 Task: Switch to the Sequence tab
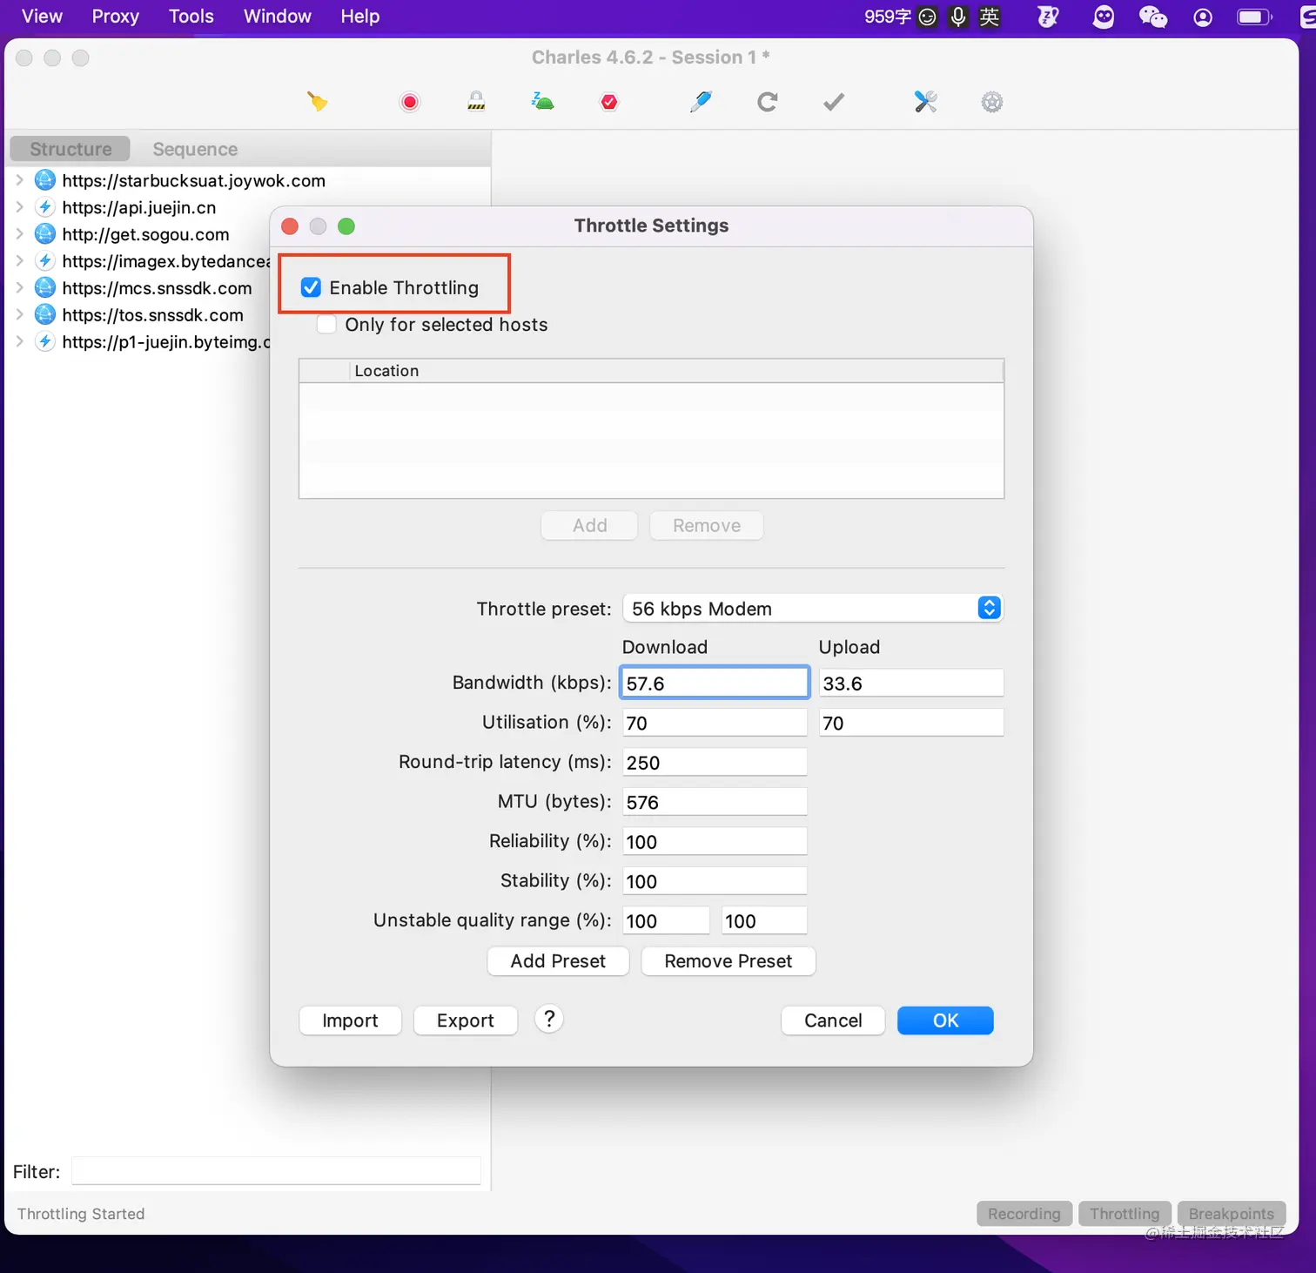[x=195, y=149]
